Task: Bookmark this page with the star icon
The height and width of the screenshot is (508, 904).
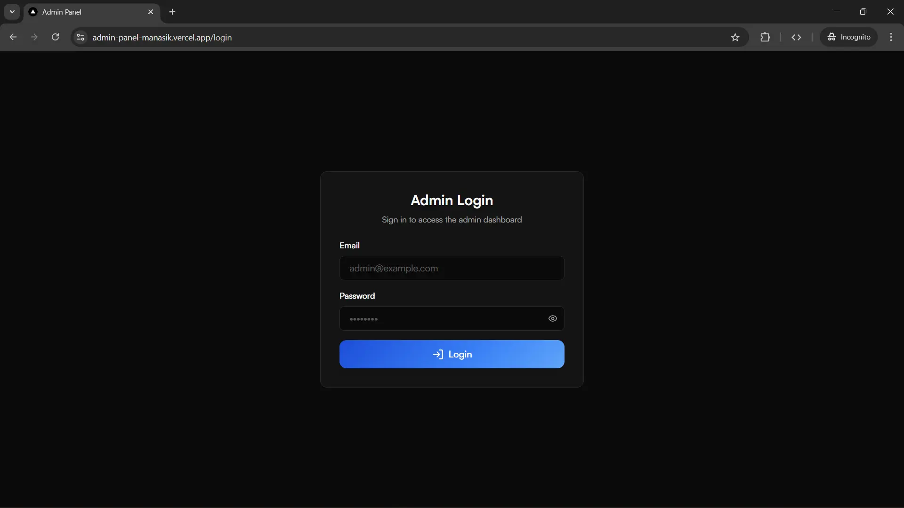Action: pos(735,37)
